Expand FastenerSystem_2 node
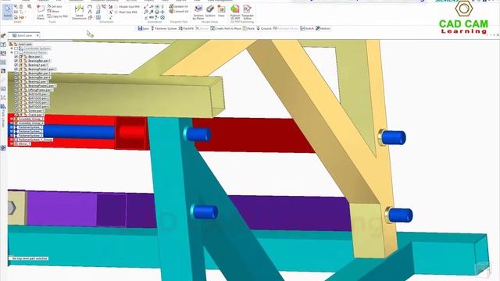Image resolution: width=500 pixels, height=281 pixels. (x=12, y=131)
